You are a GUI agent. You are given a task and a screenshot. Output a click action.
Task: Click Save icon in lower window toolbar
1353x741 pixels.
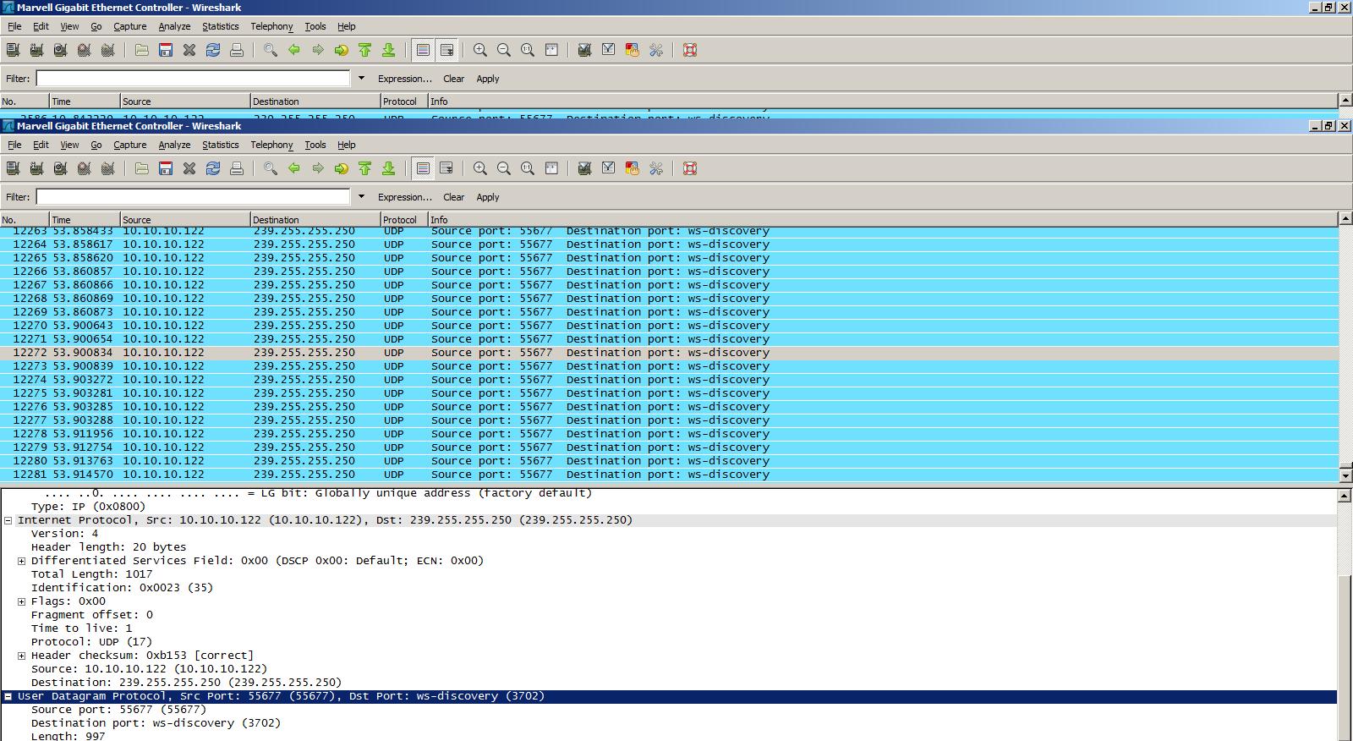pos(166,168)
